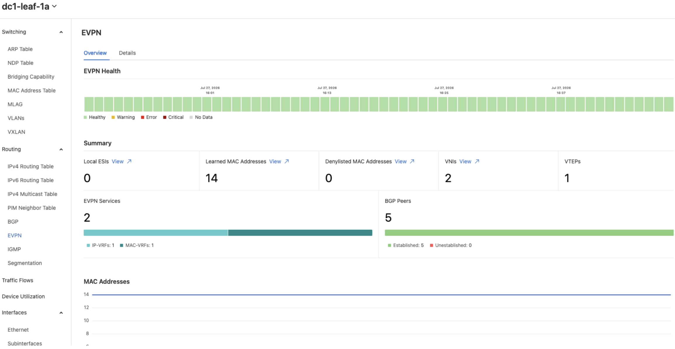Switch to the Details tab

coord(127,53)
